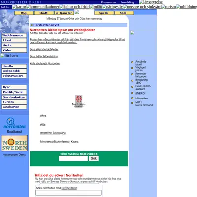Open Boka eller köp biobiljetter link

pos(44,49)
